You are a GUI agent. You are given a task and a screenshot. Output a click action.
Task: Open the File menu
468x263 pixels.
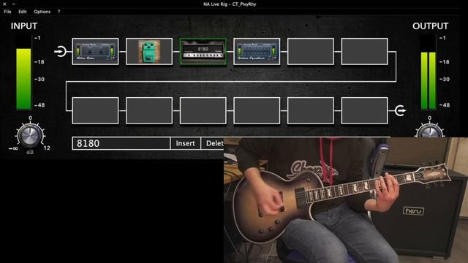[7, 12]
